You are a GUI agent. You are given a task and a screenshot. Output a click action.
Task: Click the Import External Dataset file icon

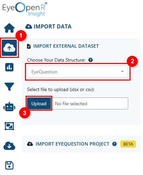29,46
